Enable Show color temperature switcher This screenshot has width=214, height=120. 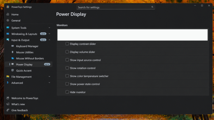(x=67, y=76)
